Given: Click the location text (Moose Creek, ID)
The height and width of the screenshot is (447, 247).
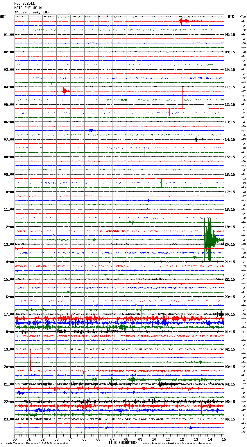Looking at the screenshot, I should coord(32,12).
